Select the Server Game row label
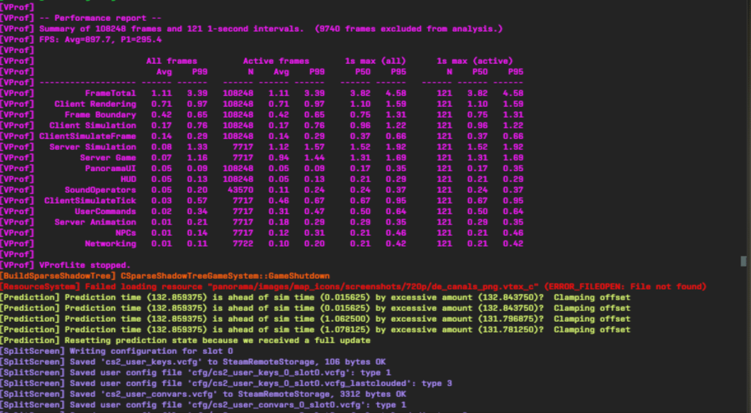Screen dimensions: 751x413 click(x=108, y=158)
